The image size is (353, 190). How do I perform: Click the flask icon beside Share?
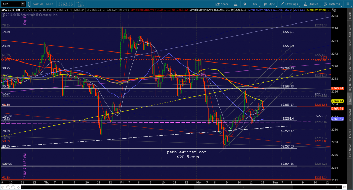(x=235, y=4)
